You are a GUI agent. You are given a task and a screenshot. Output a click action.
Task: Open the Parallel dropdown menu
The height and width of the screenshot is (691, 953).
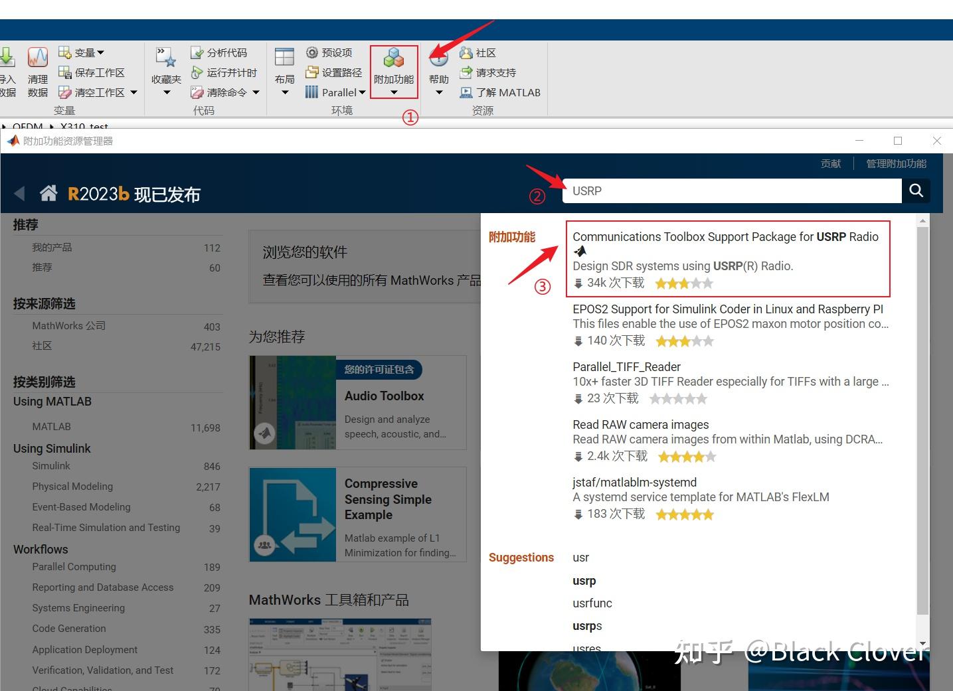(335, 92)
